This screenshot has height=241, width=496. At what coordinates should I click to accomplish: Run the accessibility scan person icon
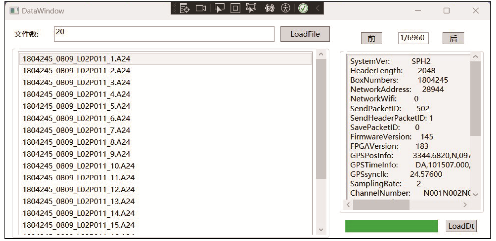coord(286,8)
